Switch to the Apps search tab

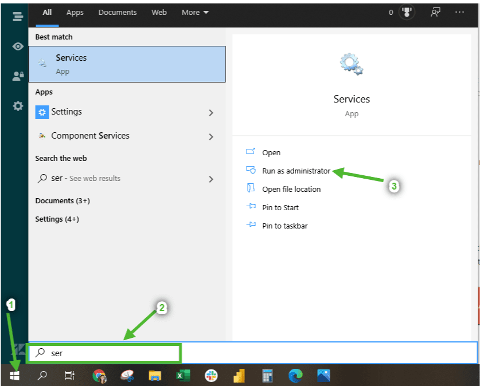coord(75,13)
